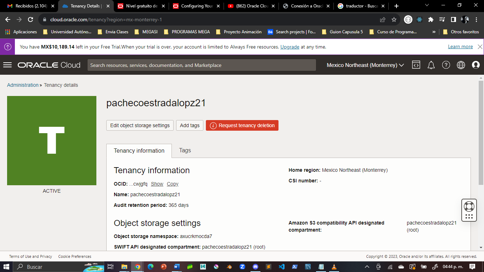Viewport: 484px width, 272px height.
Task: Switch to the Configuring Your browser tab
Action: point(196,6)
